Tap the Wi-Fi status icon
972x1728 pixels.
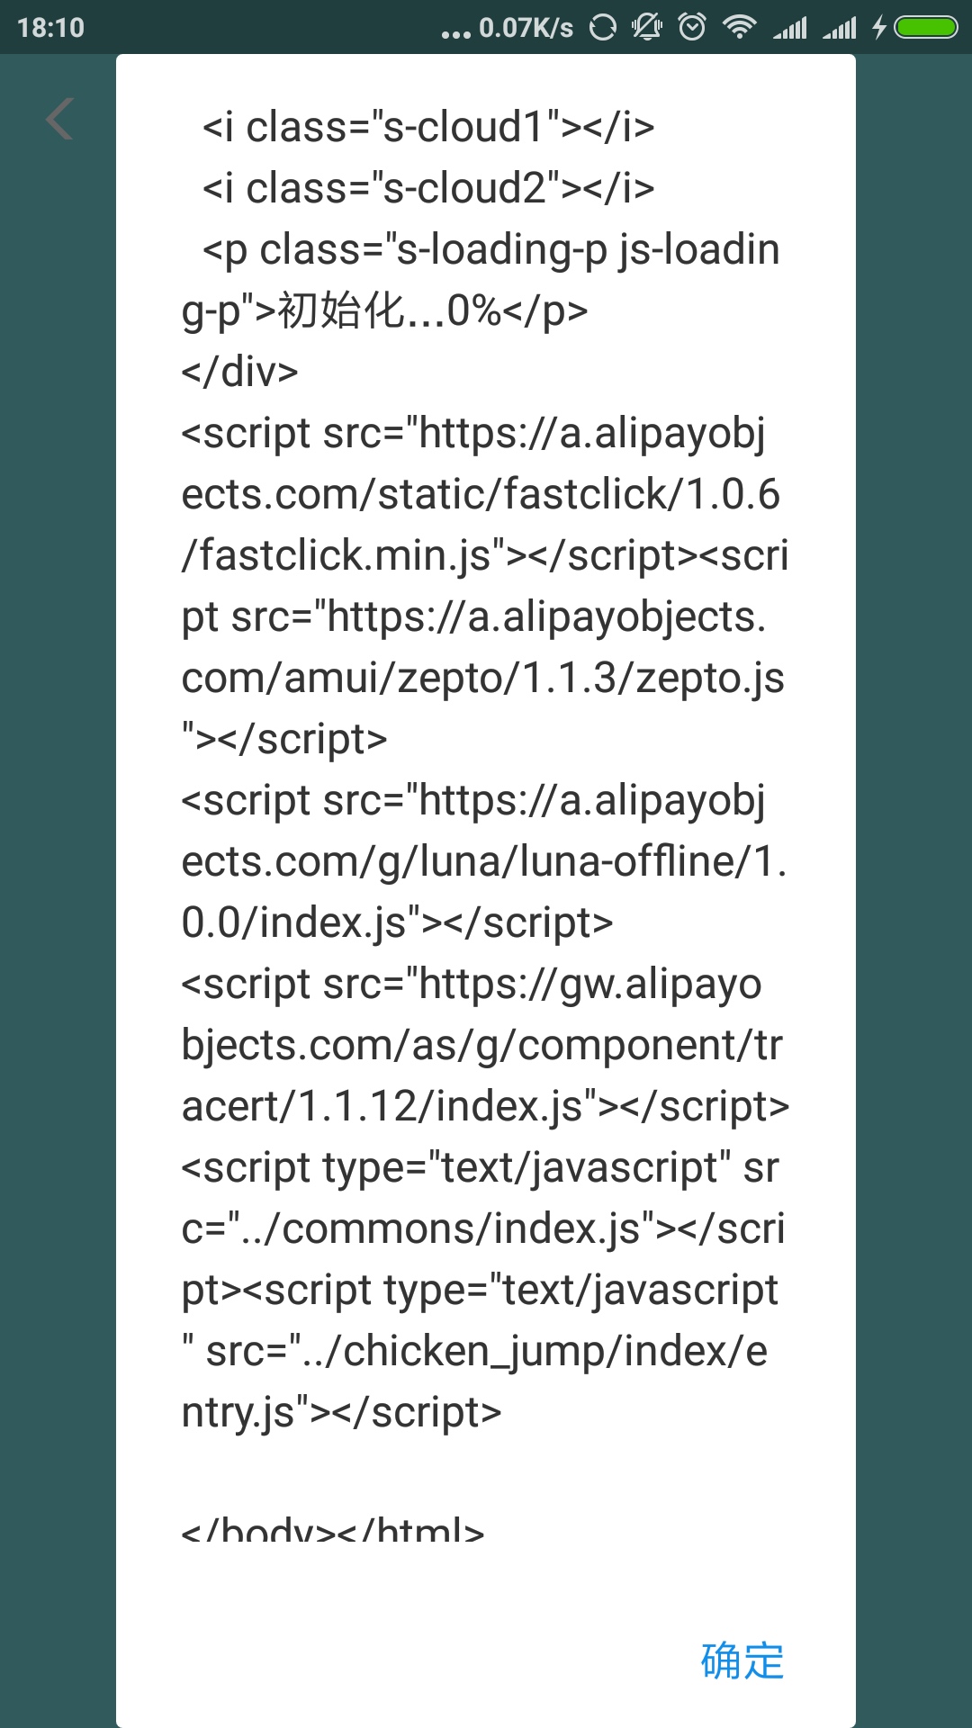pyautogui.click(x=739, y=27)
